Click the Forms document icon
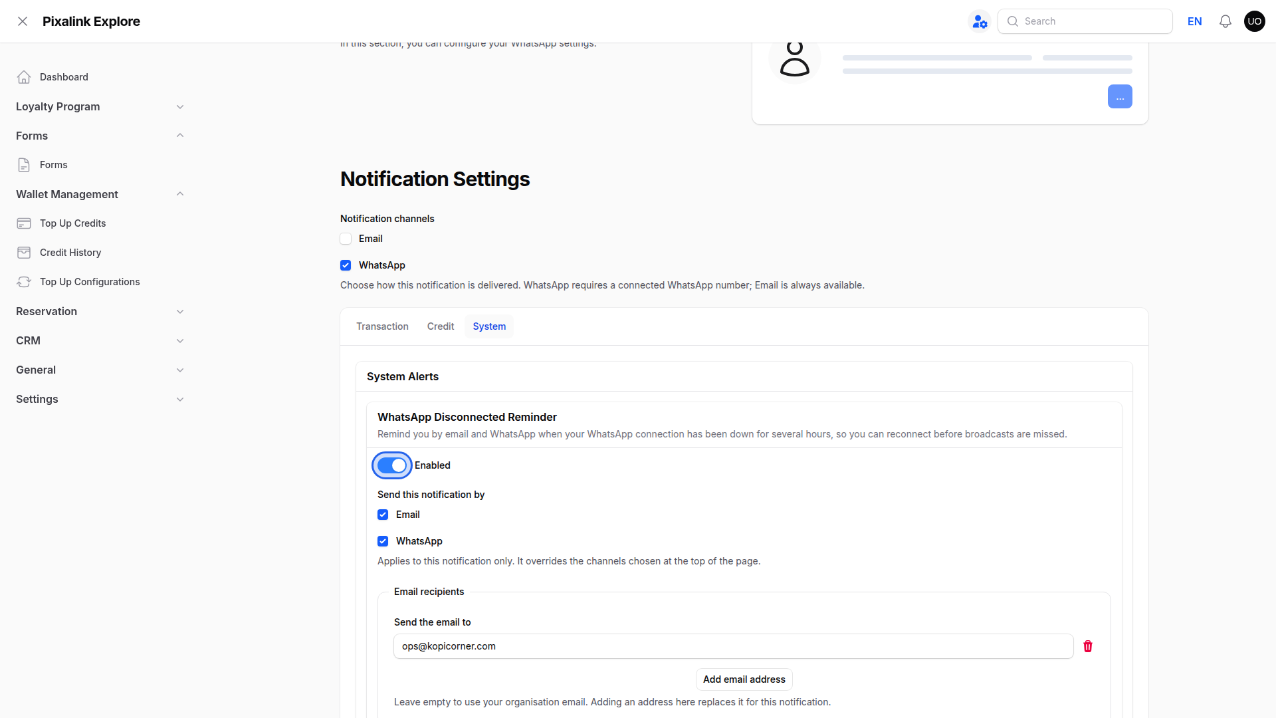The height and width of the screenshot is (718, 1276). coord(24,165)
